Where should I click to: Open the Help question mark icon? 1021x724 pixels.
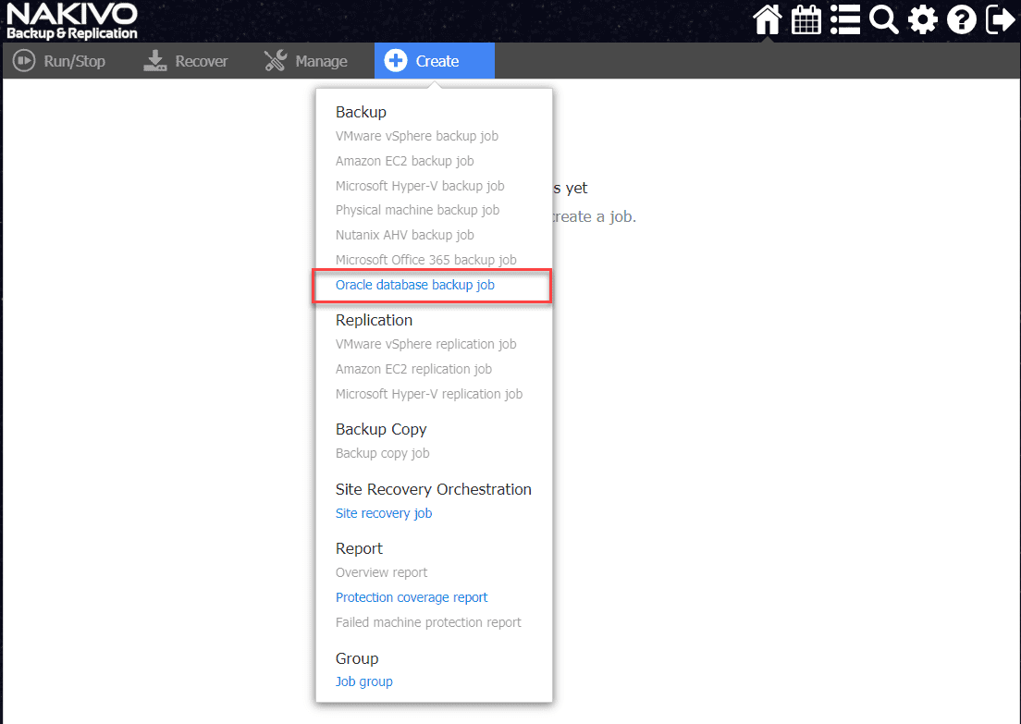962,19
